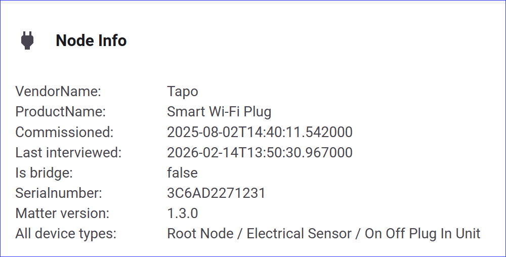Select the Last interviewed label
506x257 pixels.
click(68, 153)
